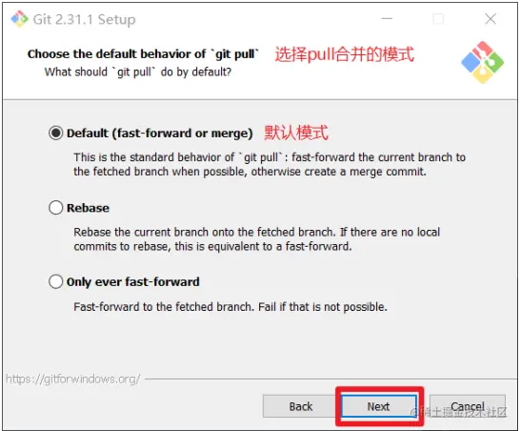Screen dimensions: 520x431
Task: Minimize the Git Setup window
Action: pyautogui.click(x=387, y=19)
